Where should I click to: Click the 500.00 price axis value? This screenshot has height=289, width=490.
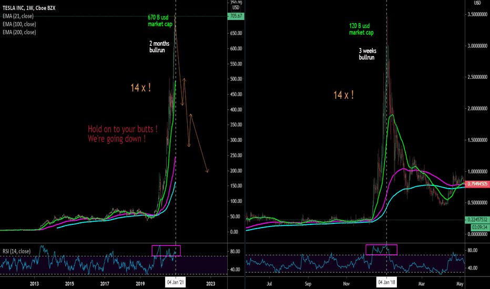(x=236, y=79)
